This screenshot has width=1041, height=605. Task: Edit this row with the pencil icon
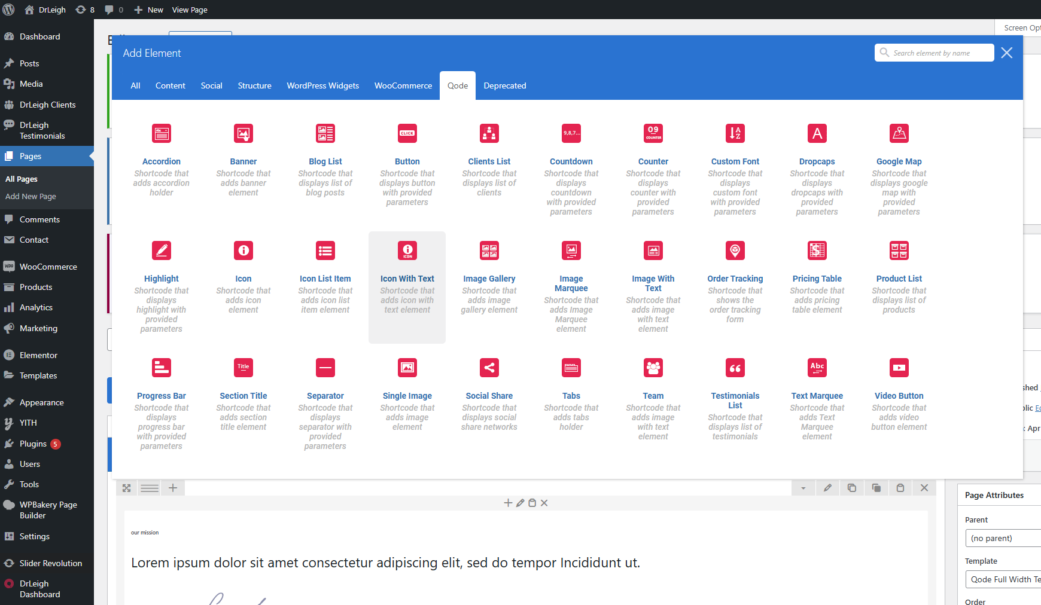point(827,488)
